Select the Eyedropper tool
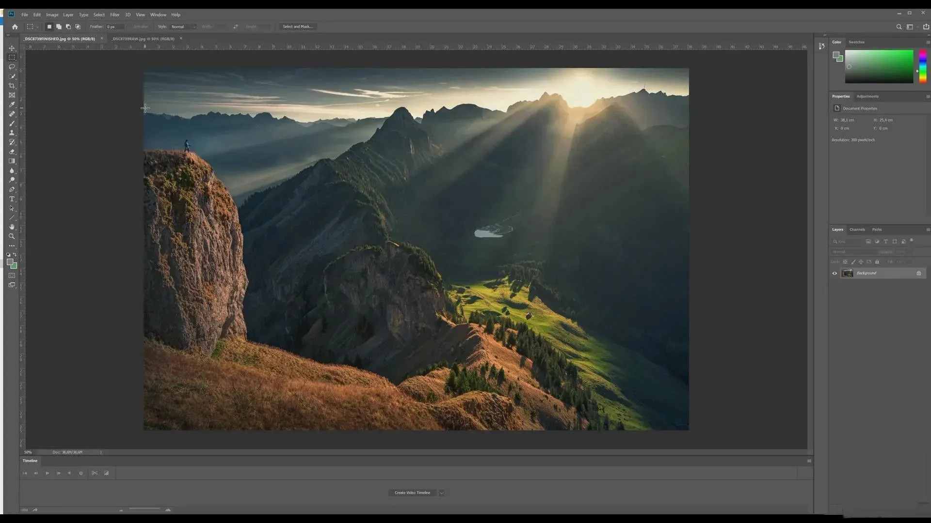Viewport: 931px width, 523px height. pos(12,105)
